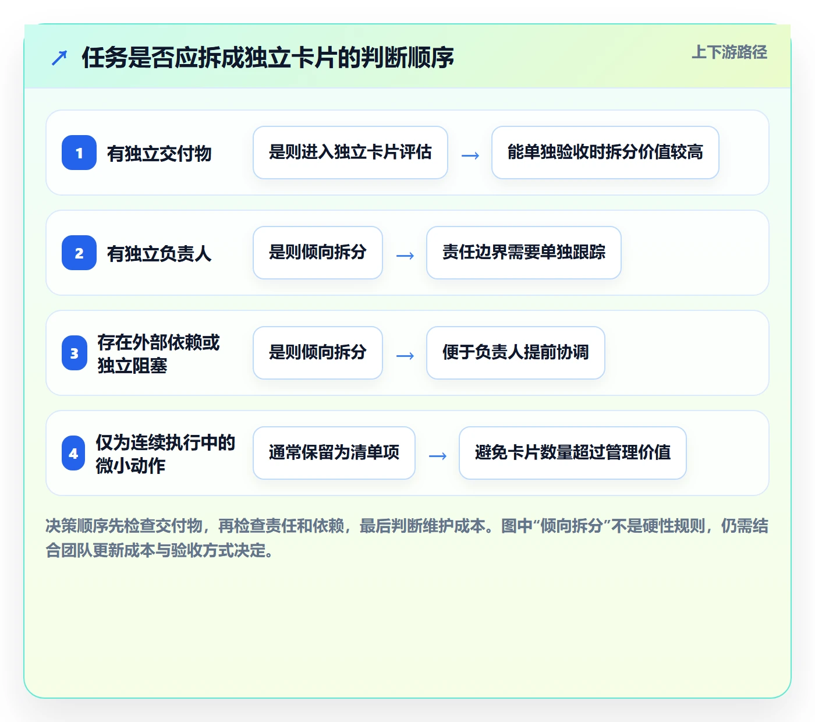Viewport: 815px width, 722px height.
Task: Click the arrow before 便于负责人提前协调
Action: coord(405,356)
